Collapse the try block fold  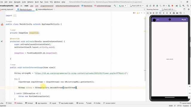pyautogui.click(x=5, y=79)
